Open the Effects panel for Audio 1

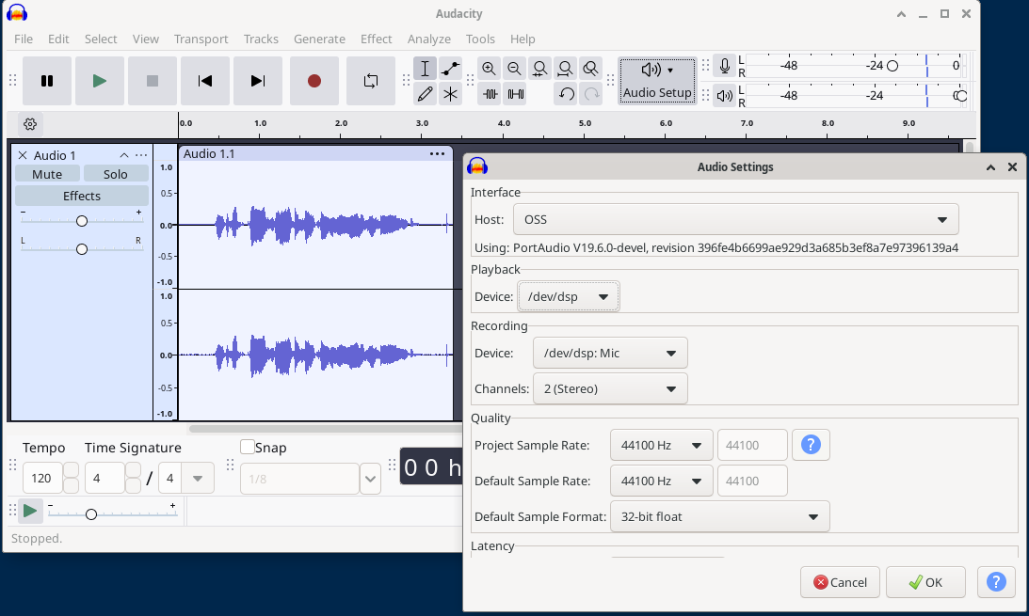(81, 195)
